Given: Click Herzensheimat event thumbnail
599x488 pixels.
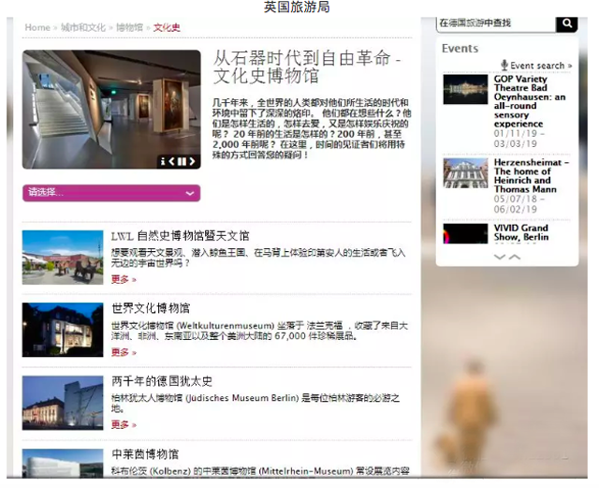Looking at the screenshot, I should [x=465, y=173].
